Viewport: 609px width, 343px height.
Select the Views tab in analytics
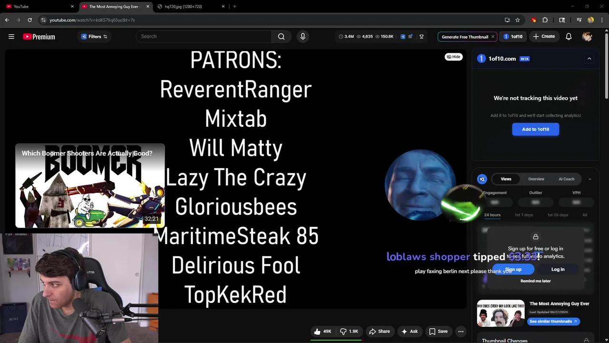(x=506, y=179)
